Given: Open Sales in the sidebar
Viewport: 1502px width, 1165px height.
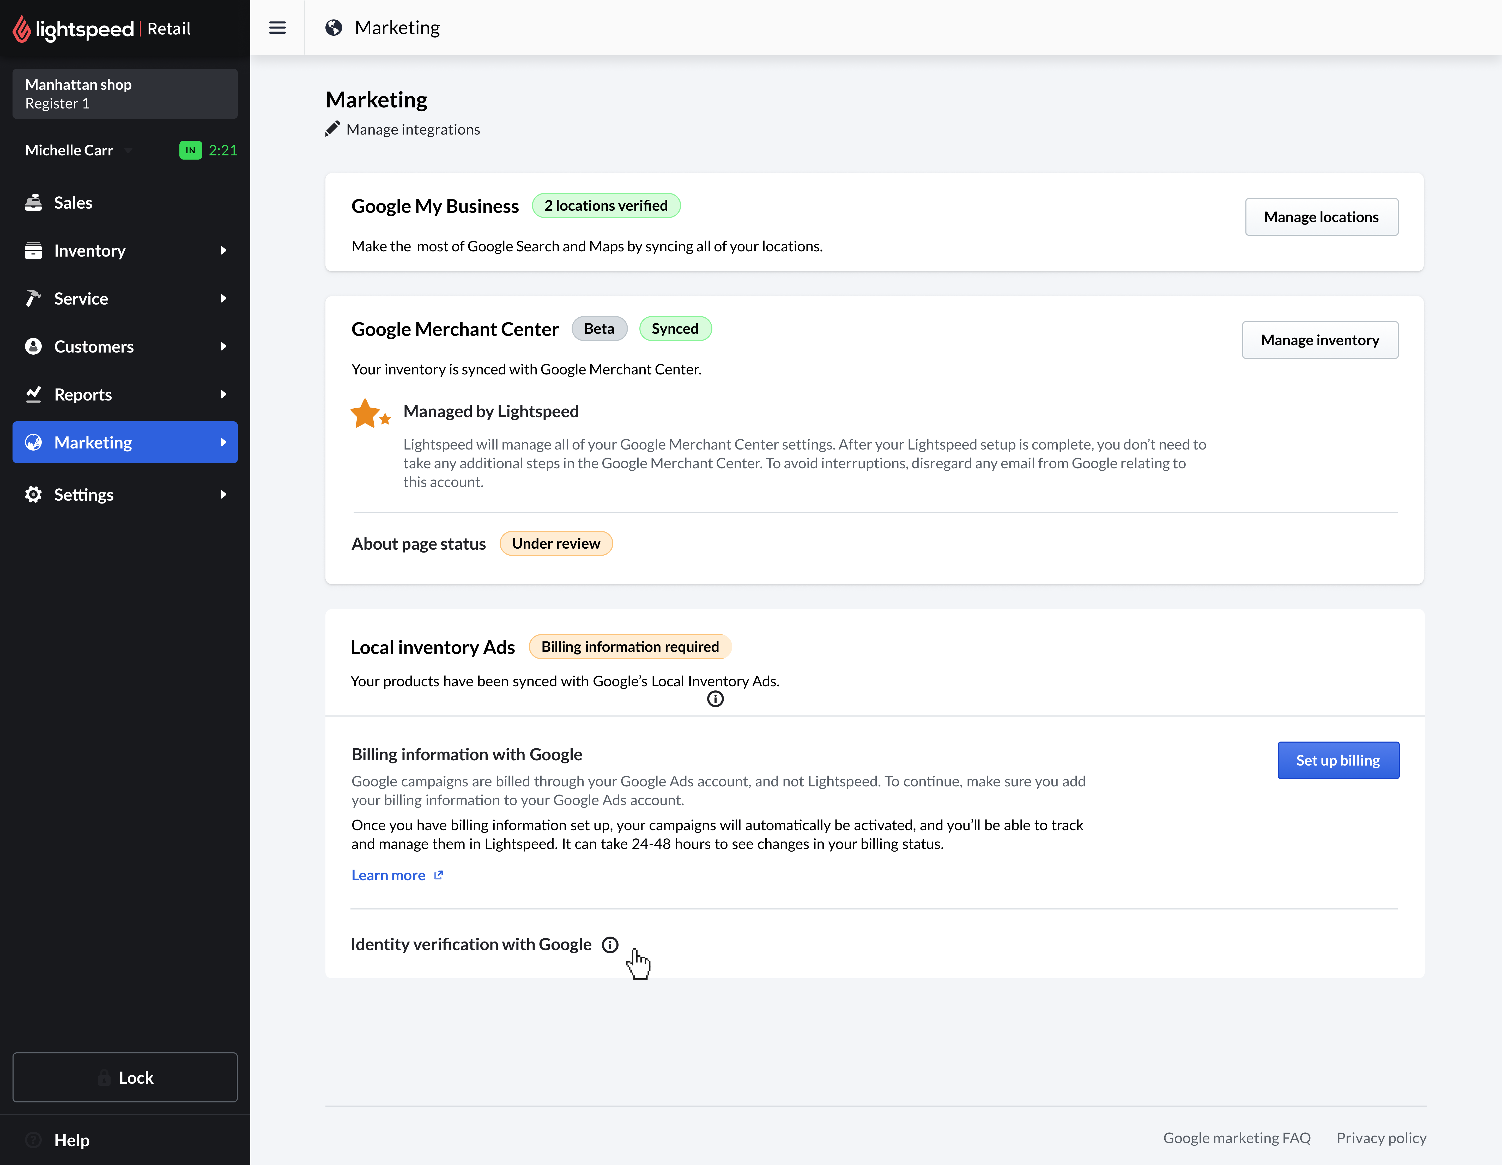Looking at the screenshot, I should pyautogui.click(x=125, y=203).
